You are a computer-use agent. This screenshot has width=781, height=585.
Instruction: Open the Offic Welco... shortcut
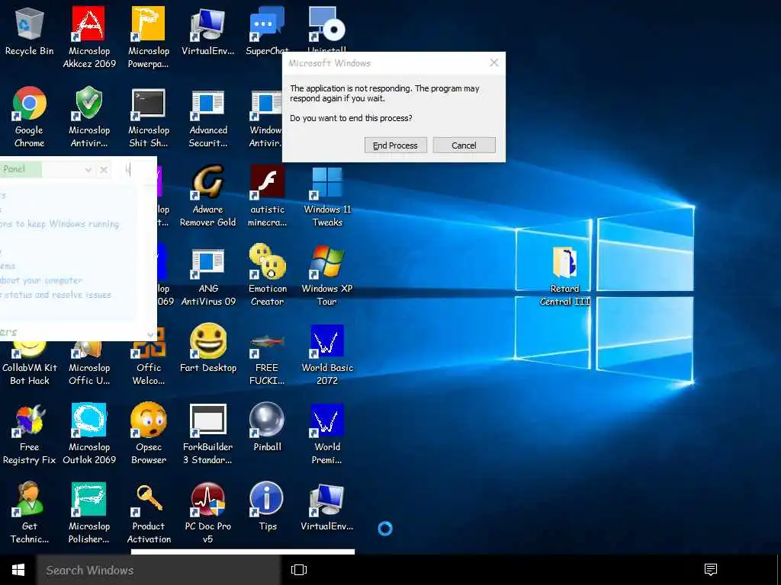[149, 358]
